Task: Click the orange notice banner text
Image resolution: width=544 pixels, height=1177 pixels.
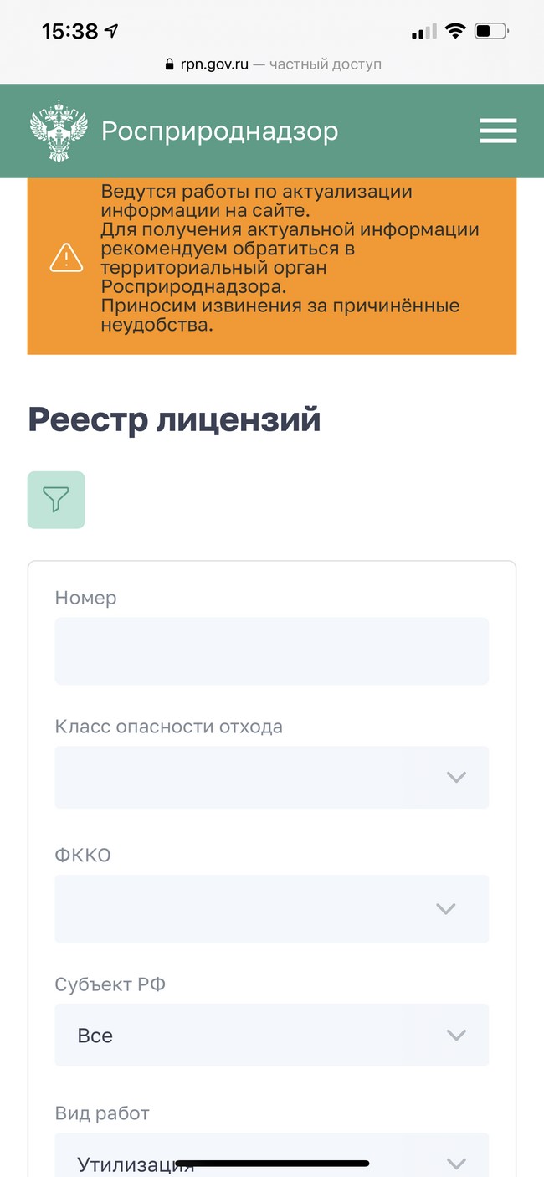Action: [290, 258]
